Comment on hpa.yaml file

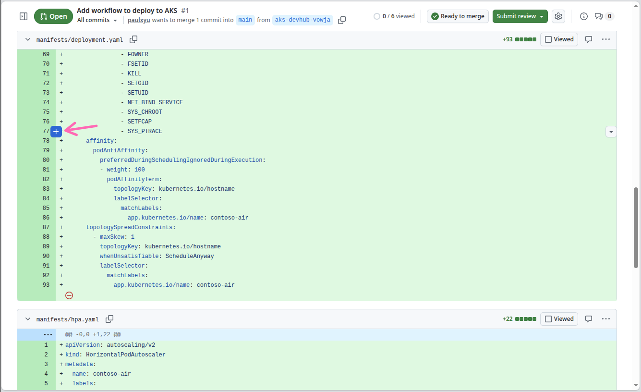click(x=589, y=319)
